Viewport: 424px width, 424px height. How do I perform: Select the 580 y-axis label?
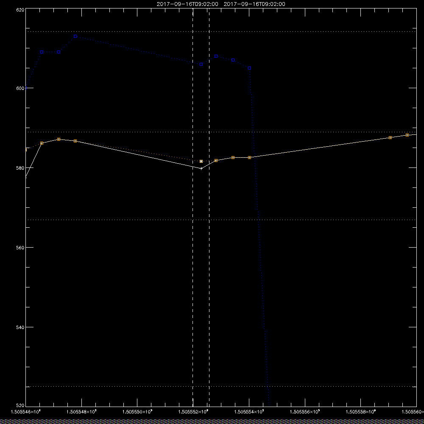pyautogui.click(x=20, y=168)
